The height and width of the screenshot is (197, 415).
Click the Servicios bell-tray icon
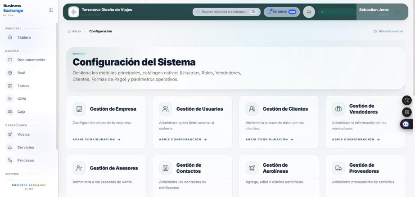click(x=10, y=147)
